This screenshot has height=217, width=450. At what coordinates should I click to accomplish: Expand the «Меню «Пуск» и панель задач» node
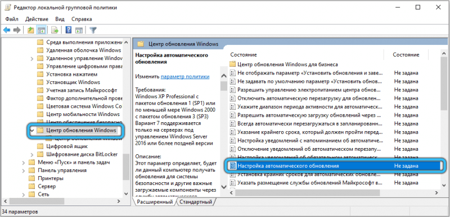24,163
